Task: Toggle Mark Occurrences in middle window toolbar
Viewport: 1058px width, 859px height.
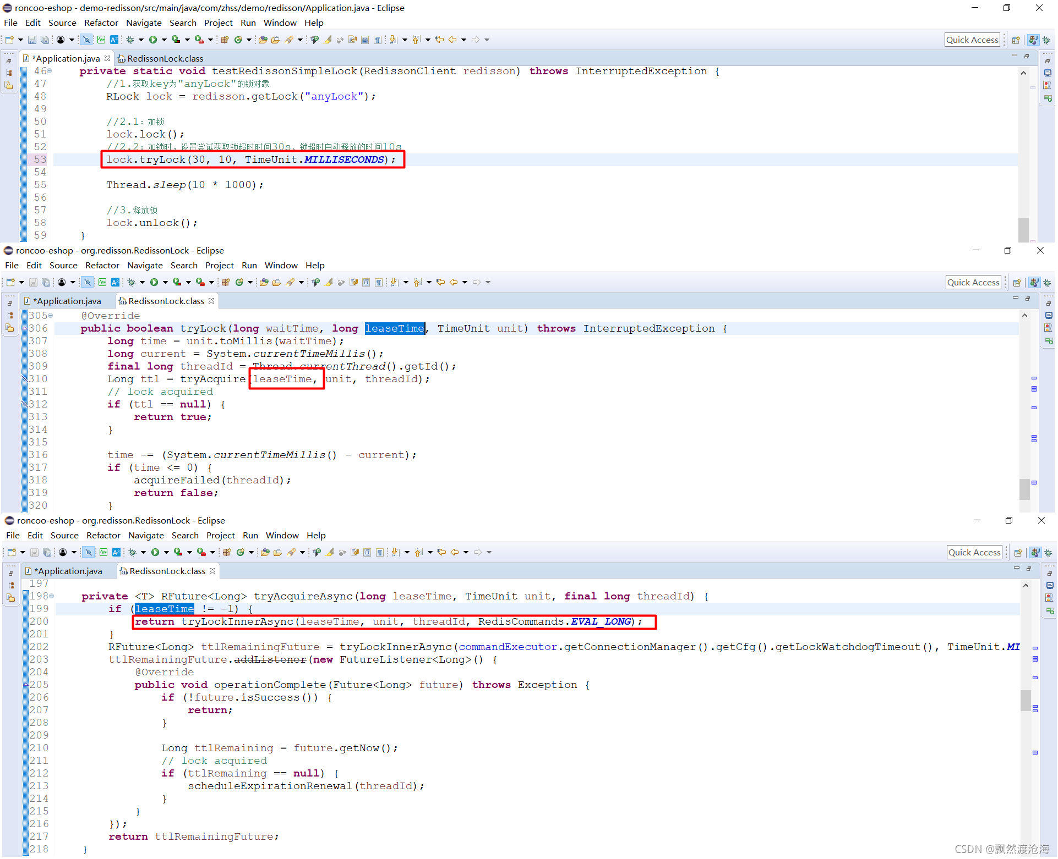Action: [x=329, y=282]
